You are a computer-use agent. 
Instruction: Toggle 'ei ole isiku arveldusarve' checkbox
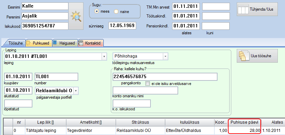tap(148, 84)
